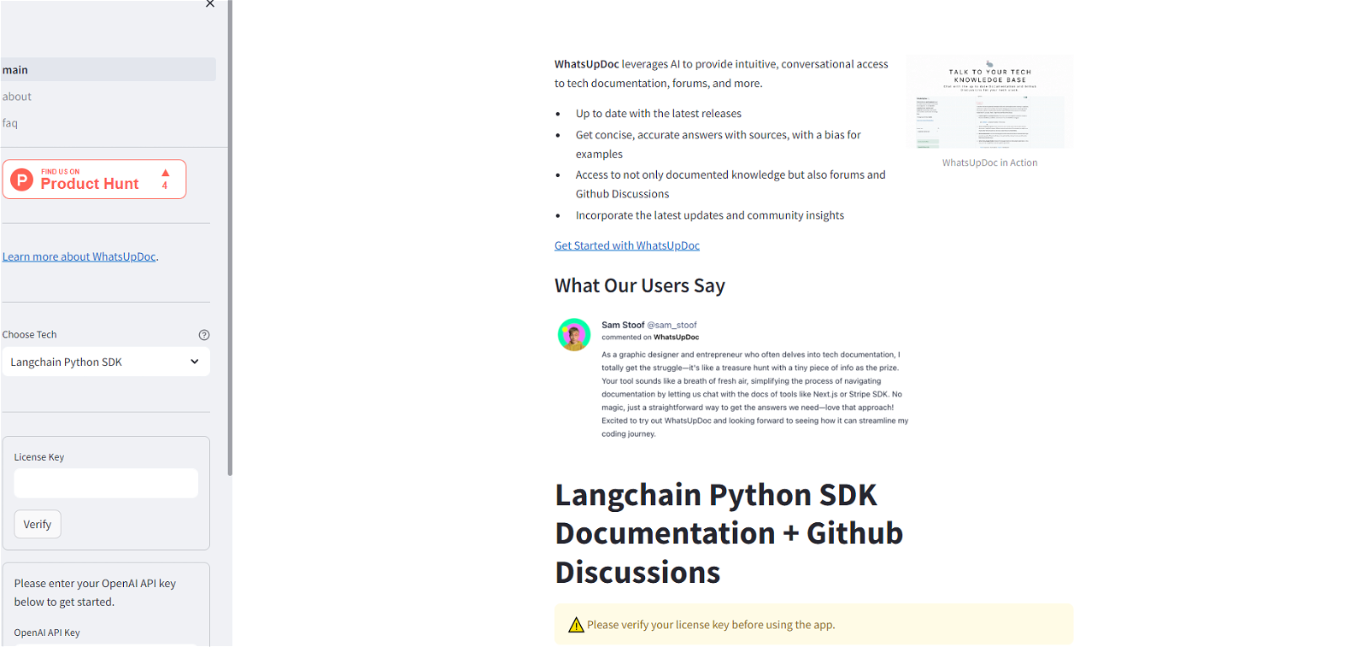The width and height of the screenshot is (1367, 647).
Task: Click the 'License Key' label
Action: tap(39, 457)
